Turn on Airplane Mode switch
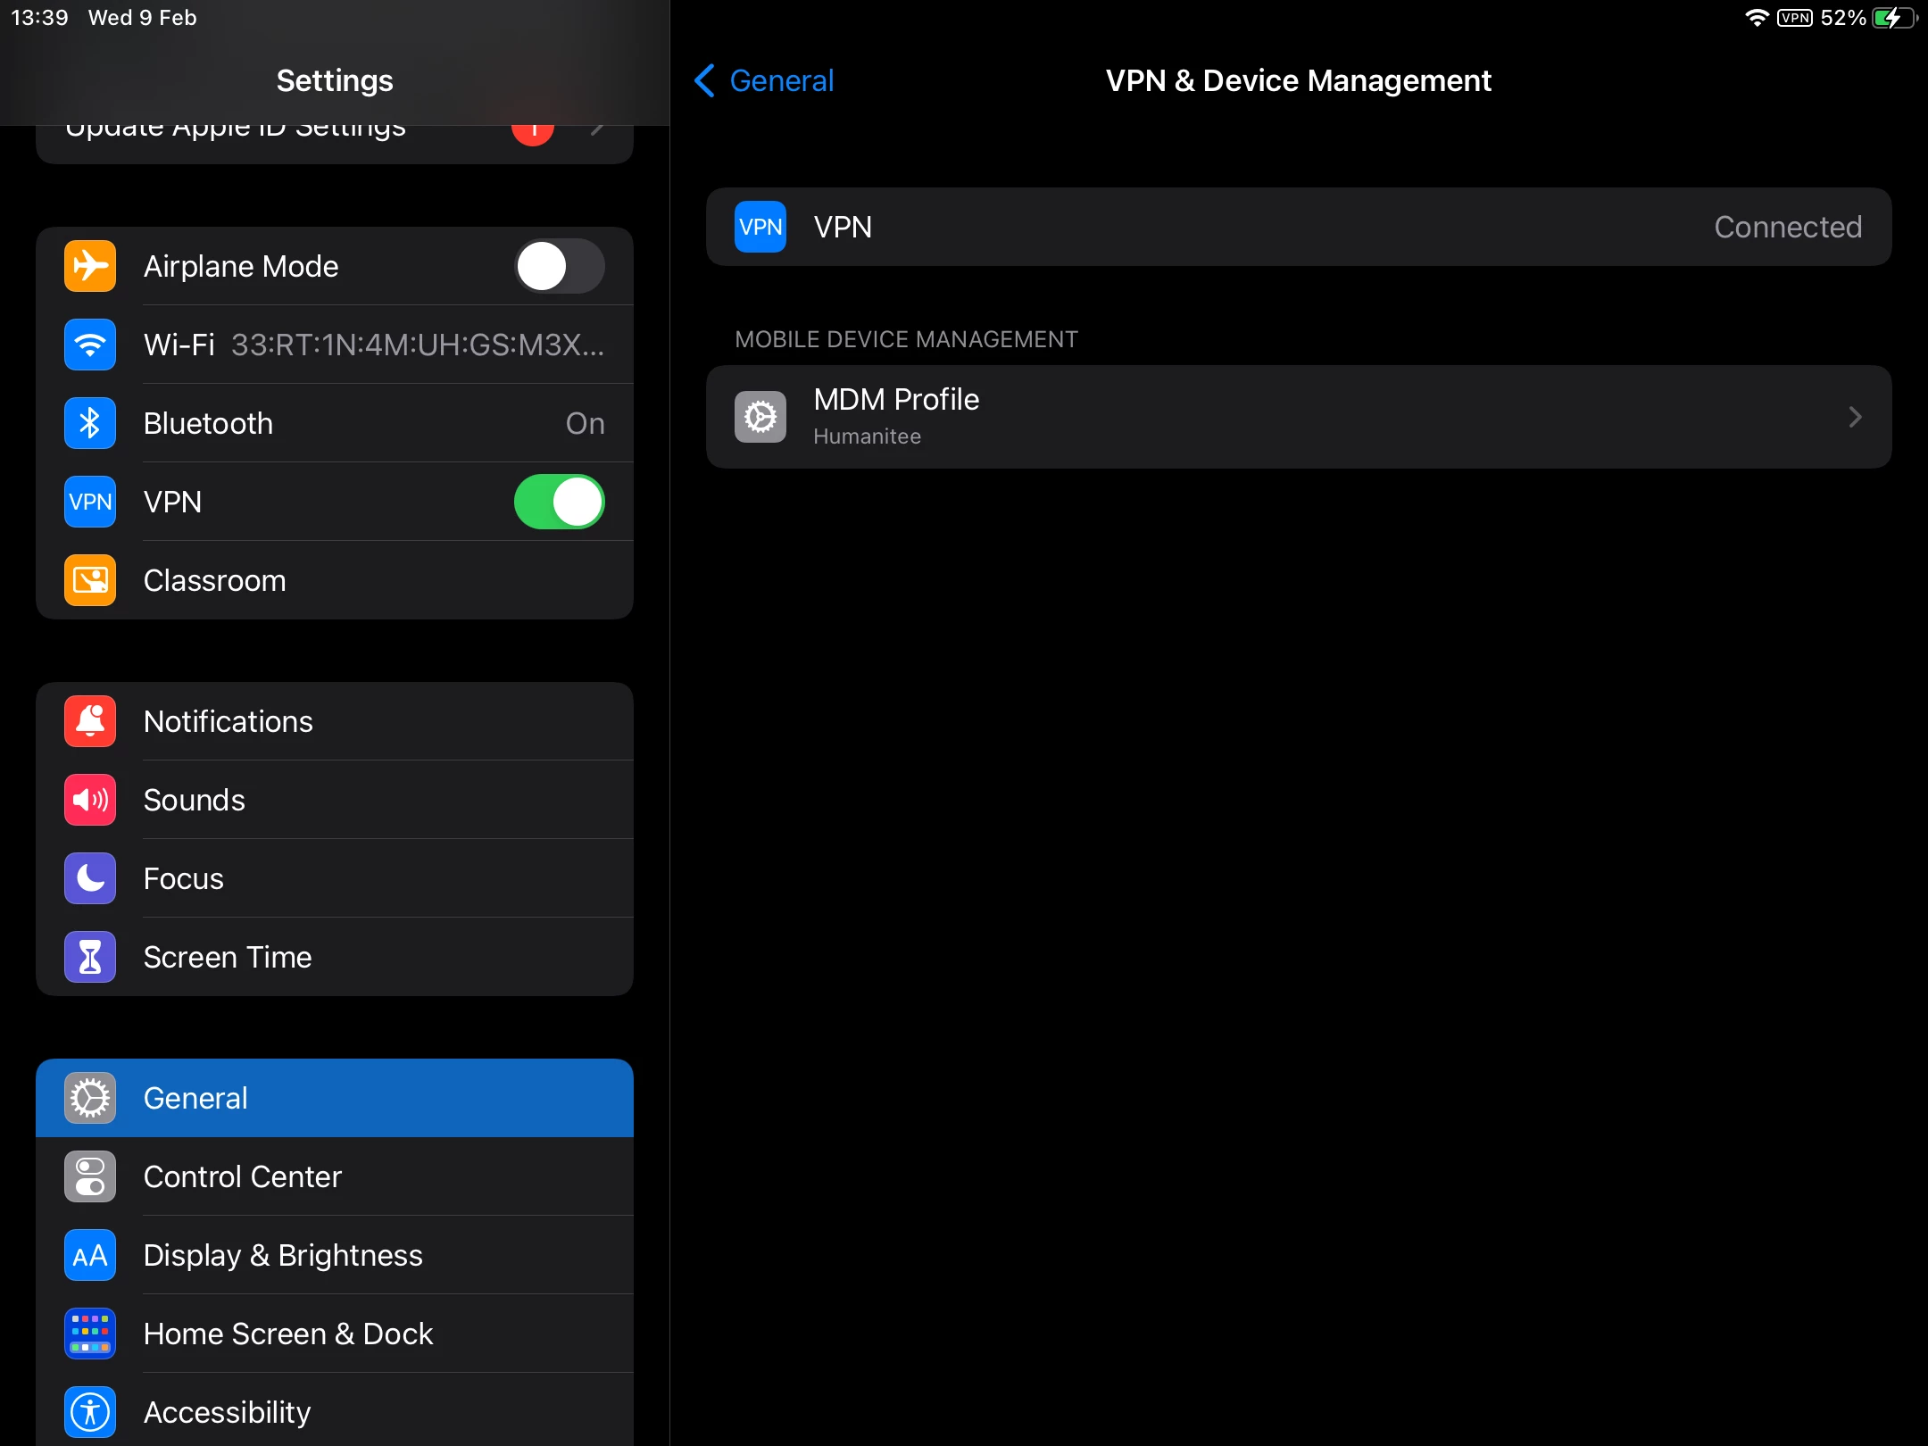Viewport: 1928px width, 1446px height. 560,266
